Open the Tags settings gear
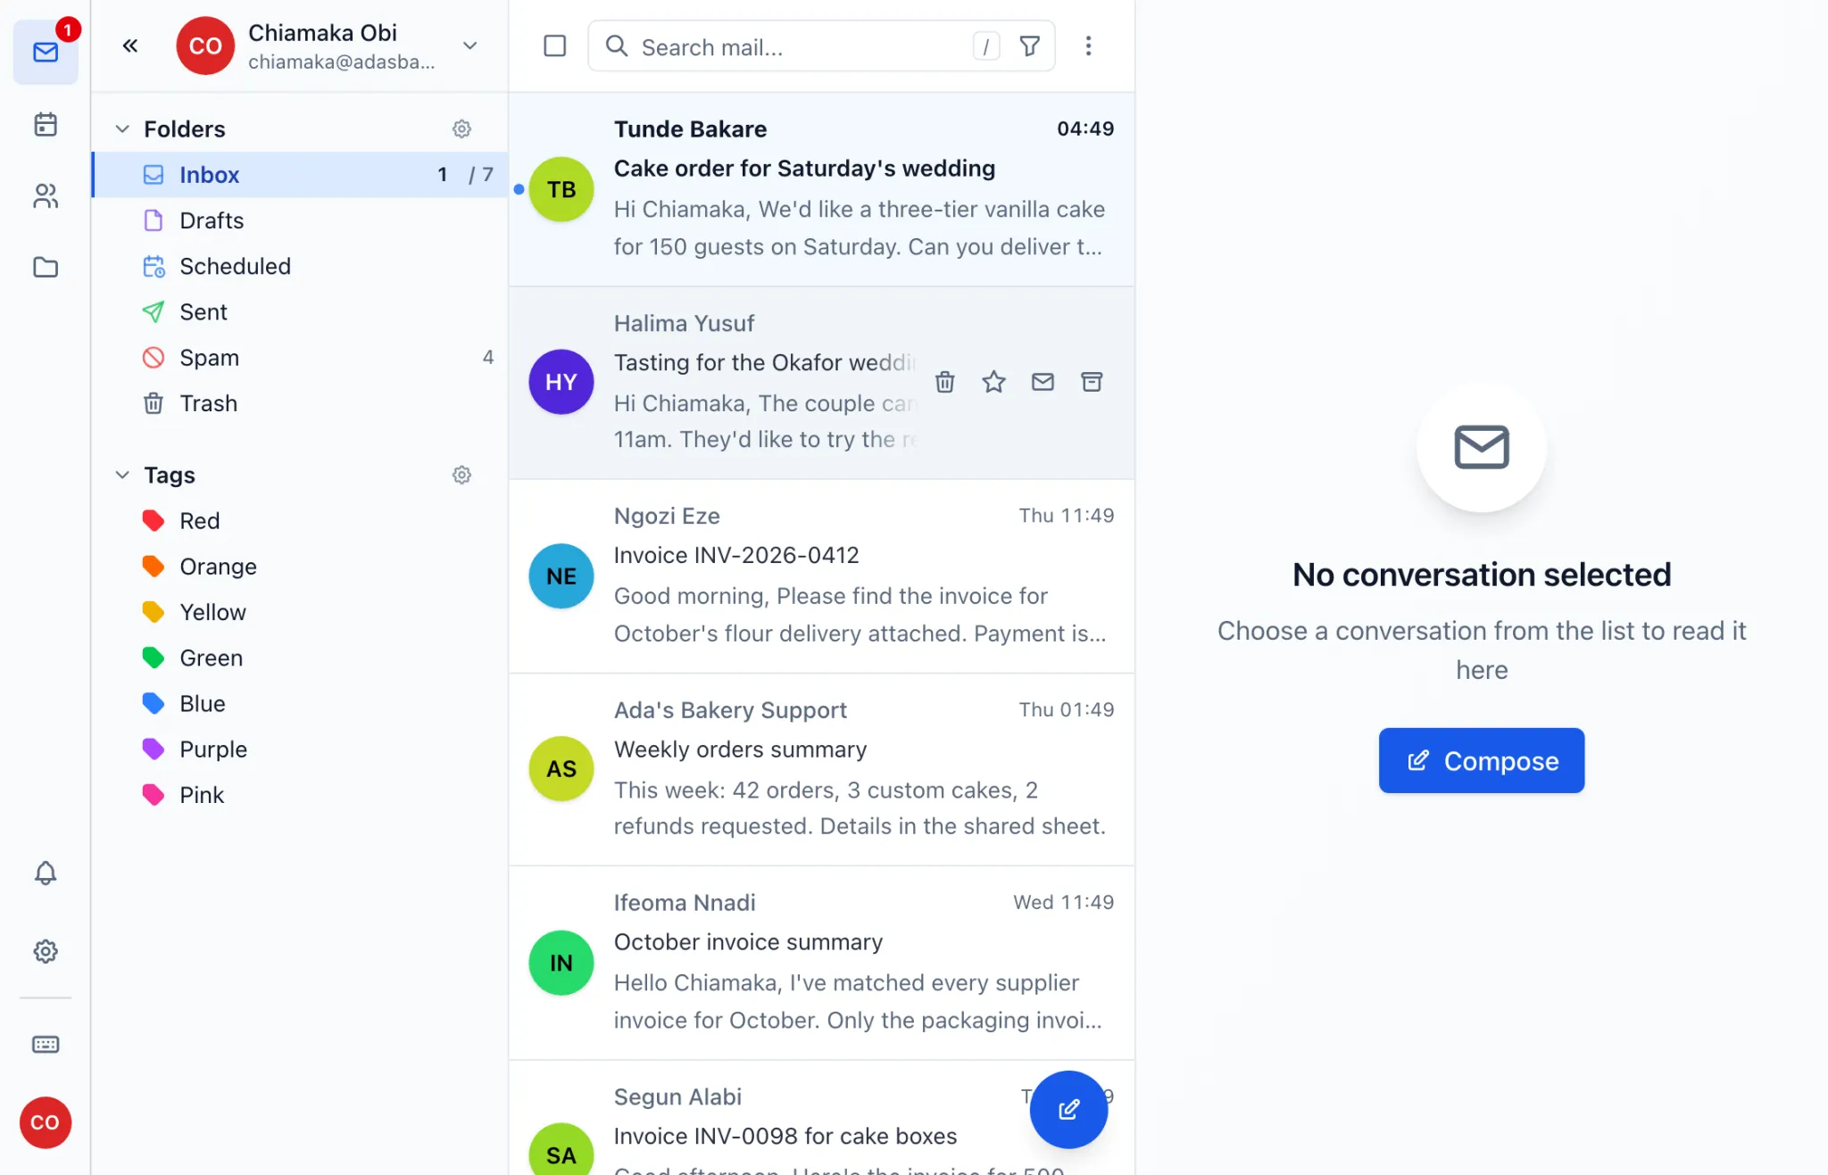 coord(461,475)
